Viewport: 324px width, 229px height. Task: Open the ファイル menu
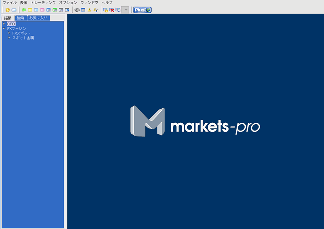pos(9,3)
